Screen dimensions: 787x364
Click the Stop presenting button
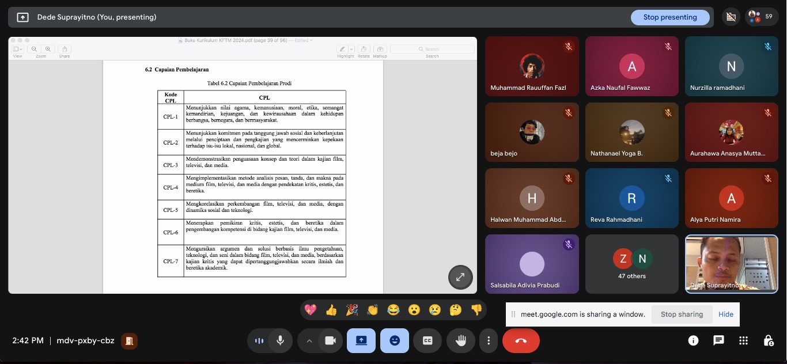click(669, 17)
